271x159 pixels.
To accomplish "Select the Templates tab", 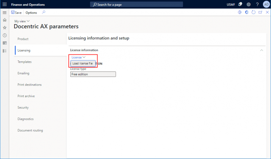I will (x=25, y=62).
